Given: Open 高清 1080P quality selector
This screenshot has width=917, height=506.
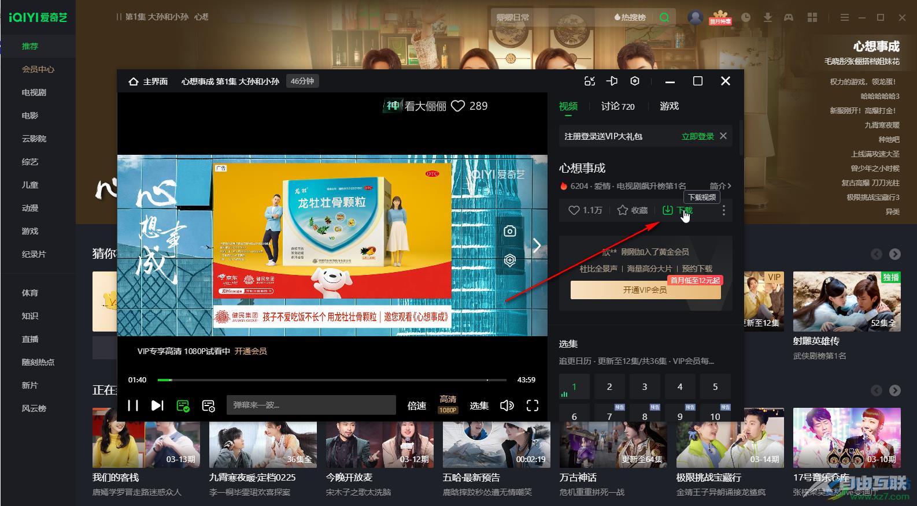Looking at the screenshot, I should [448, 404].
